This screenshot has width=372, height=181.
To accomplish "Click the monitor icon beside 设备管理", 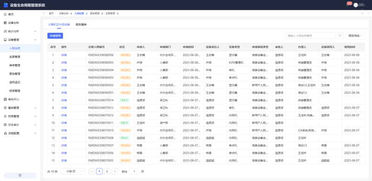I will coord(5,40).
